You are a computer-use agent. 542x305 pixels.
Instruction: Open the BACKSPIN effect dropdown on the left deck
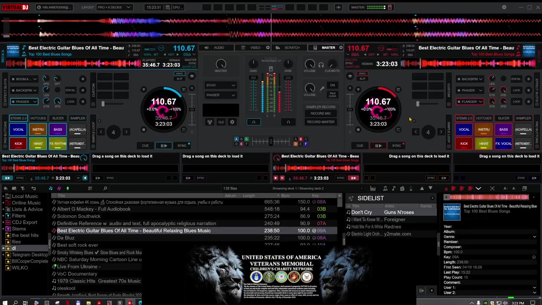coord(24,90)
